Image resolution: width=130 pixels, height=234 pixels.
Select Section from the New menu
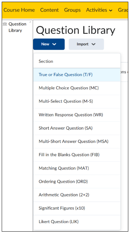(77, 61)
